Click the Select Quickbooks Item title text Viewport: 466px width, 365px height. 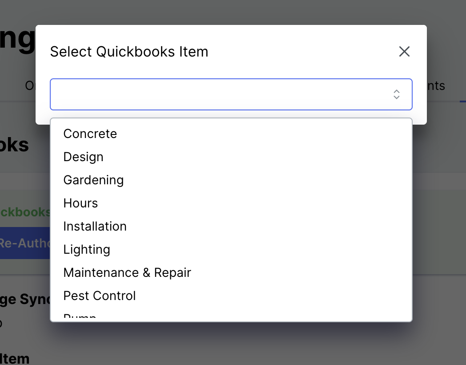click(129, 51)
